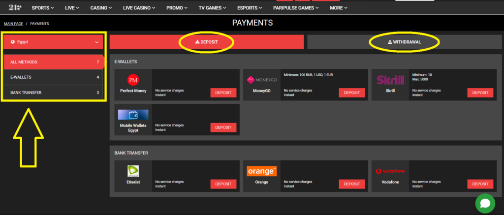Click the Perfect Money name label
Screen dimensions: 504x215
pyautogui.click(x=133, y=91)
